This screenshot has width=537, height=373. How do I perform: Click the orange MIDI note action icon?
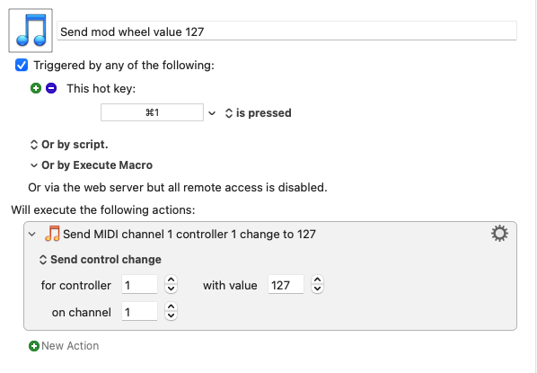pyautogui.click(x=52, y=234)
